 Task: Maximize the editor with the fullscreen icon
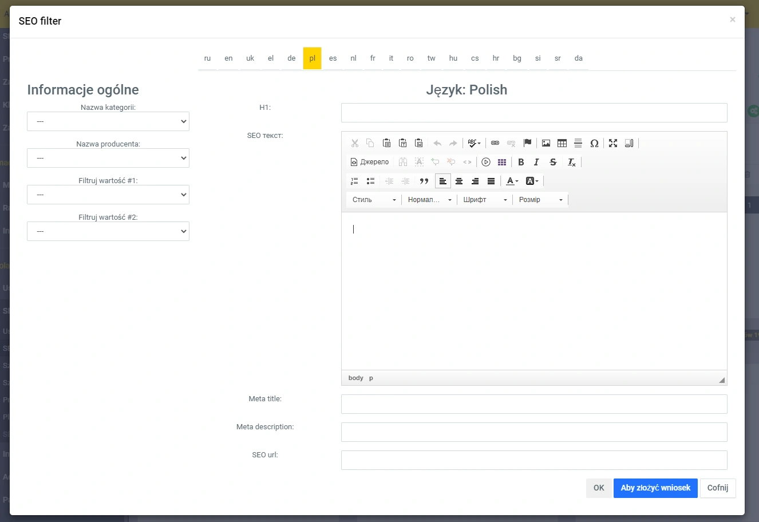tap(613, 143)
